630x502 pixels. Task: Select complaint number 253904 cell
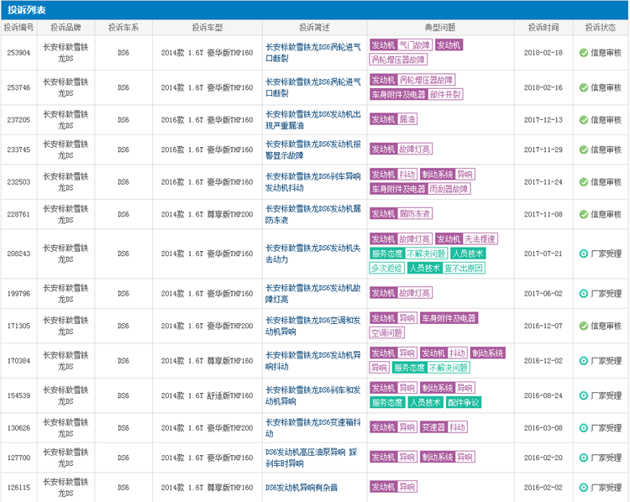[18, 53]
